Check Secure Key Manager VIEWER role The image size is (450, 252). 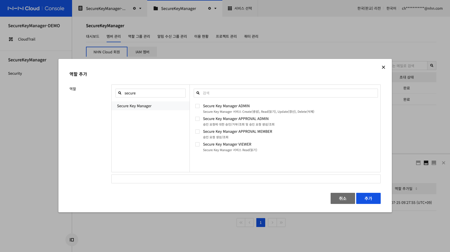[198, 144]
